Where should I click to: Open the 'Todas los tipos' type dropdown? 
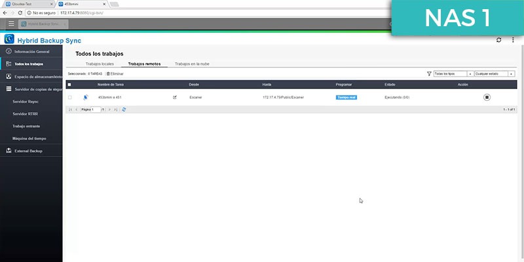(x=453, y=73)
